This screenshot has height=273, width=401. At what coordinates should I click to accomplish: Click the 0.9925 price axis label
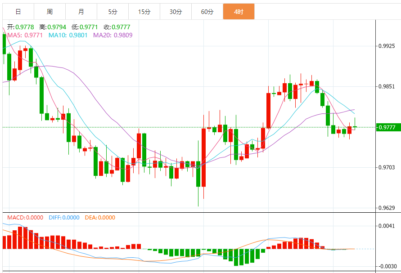coord(387,46)
